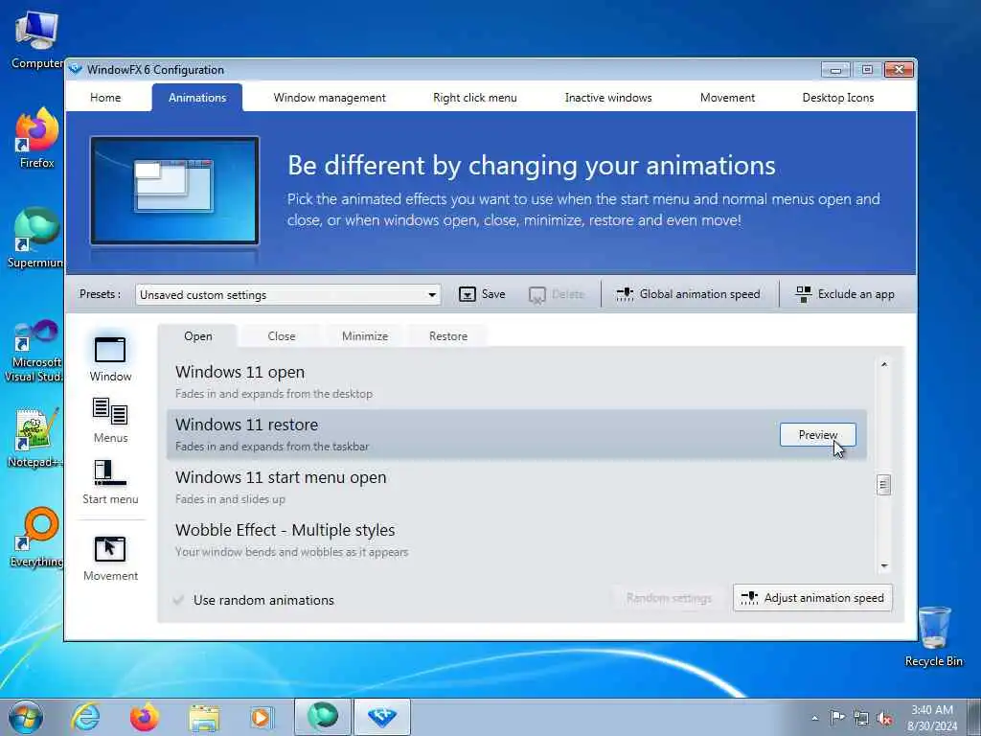The image size is (981, 736).
Task: Open the Computer desktop icon
Action: point(36,41)
